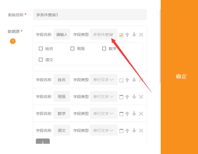Click the gray add field button
Image resolution: width=198 pixels, height=154 pixels.
click(43, 141)
